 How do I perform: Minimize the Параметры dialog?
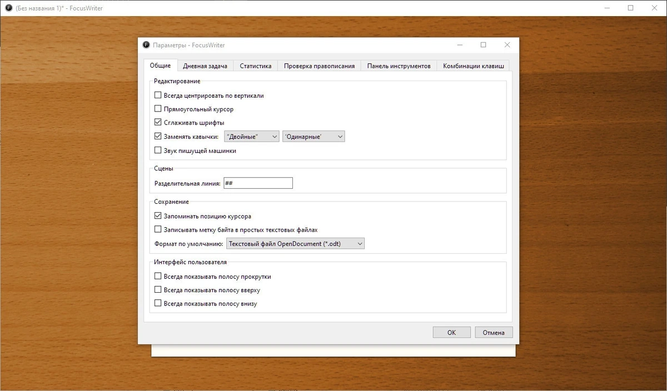pos(459,45)
